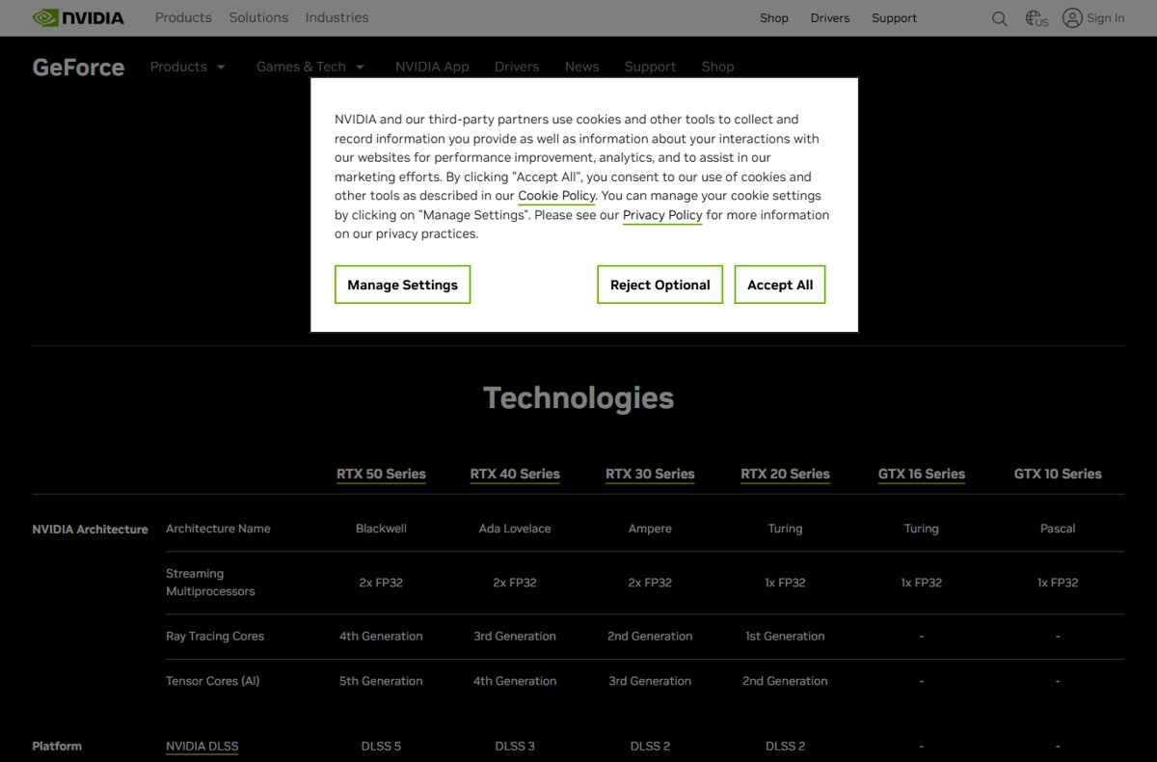Open NVIDIA App in GeForce navigation
The height and width of the screenshot is (762, 1157).
[432, 67]
